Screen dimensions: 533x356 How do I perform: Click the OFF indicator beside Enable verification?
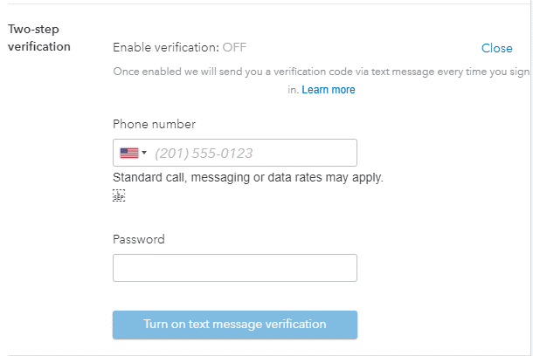coord(234,48)
